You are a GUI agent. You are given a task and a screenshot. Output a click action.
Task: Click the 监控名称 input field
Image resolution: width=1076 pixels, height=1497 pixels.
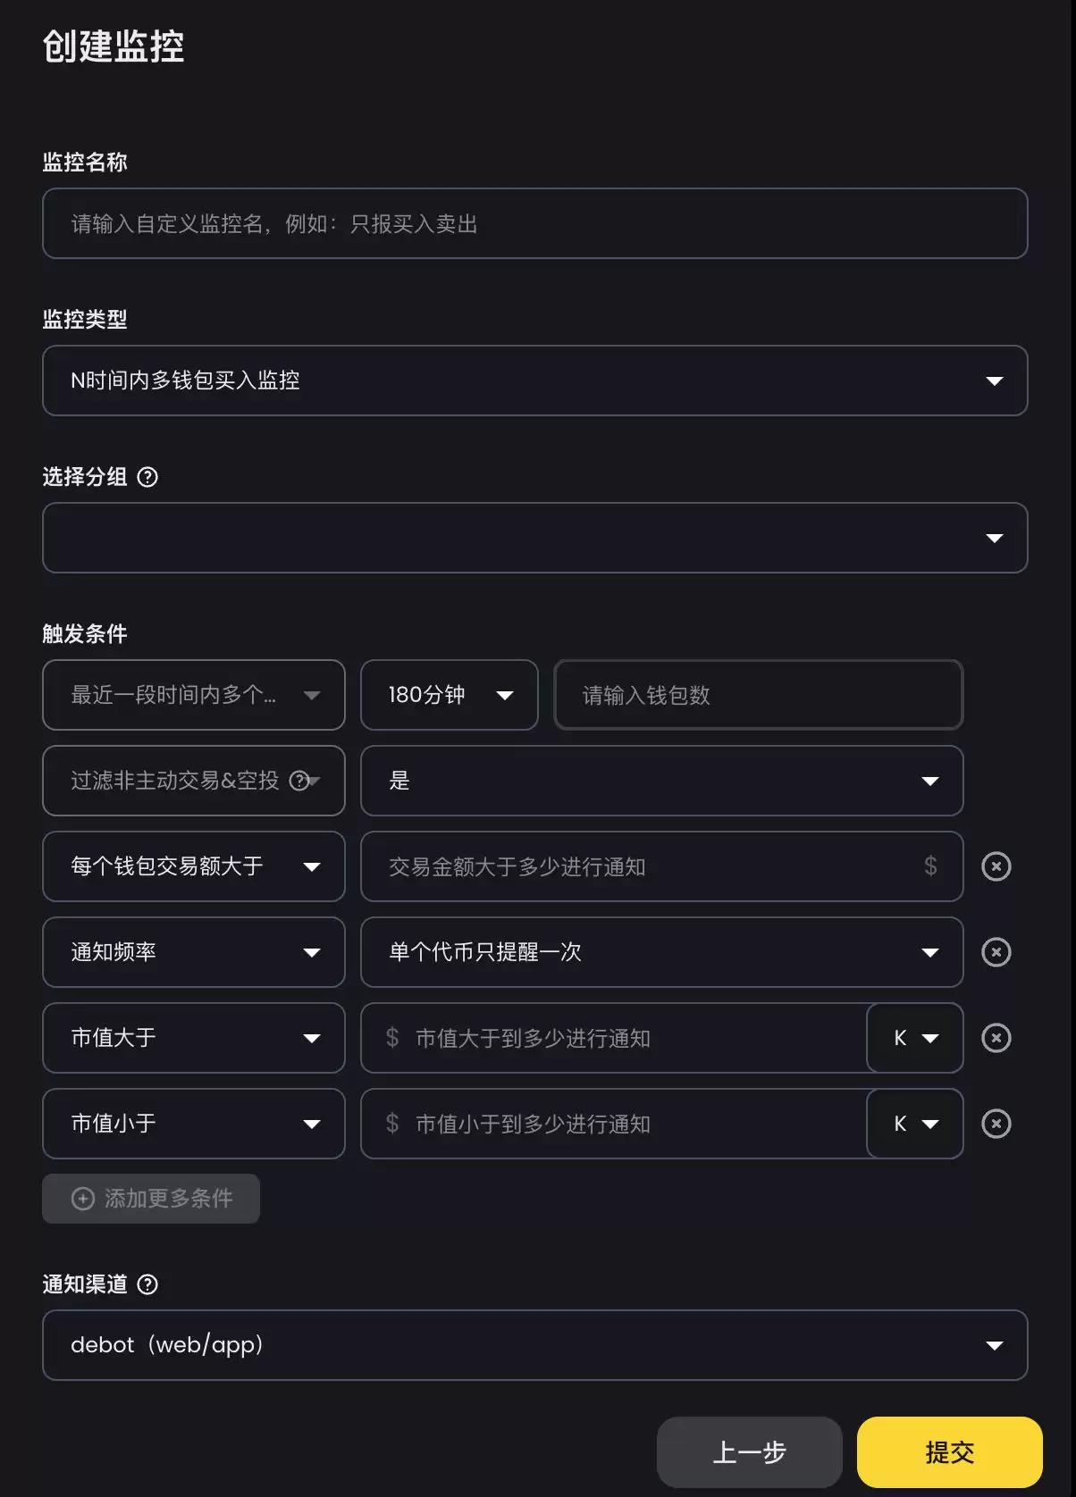tap(534, 224)
